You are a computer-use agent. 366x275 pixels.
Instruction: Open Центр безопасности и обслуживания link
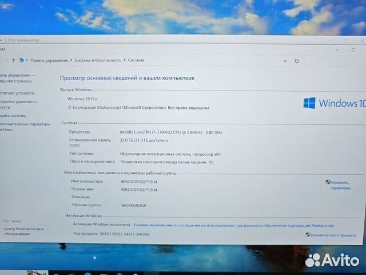(x=24, y=231)
